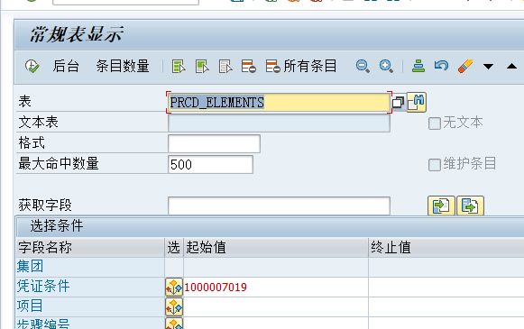Toggle the 维护条目 checkbox
The width and height of the screenshot is (524, 329).
(x=435, y=165)
